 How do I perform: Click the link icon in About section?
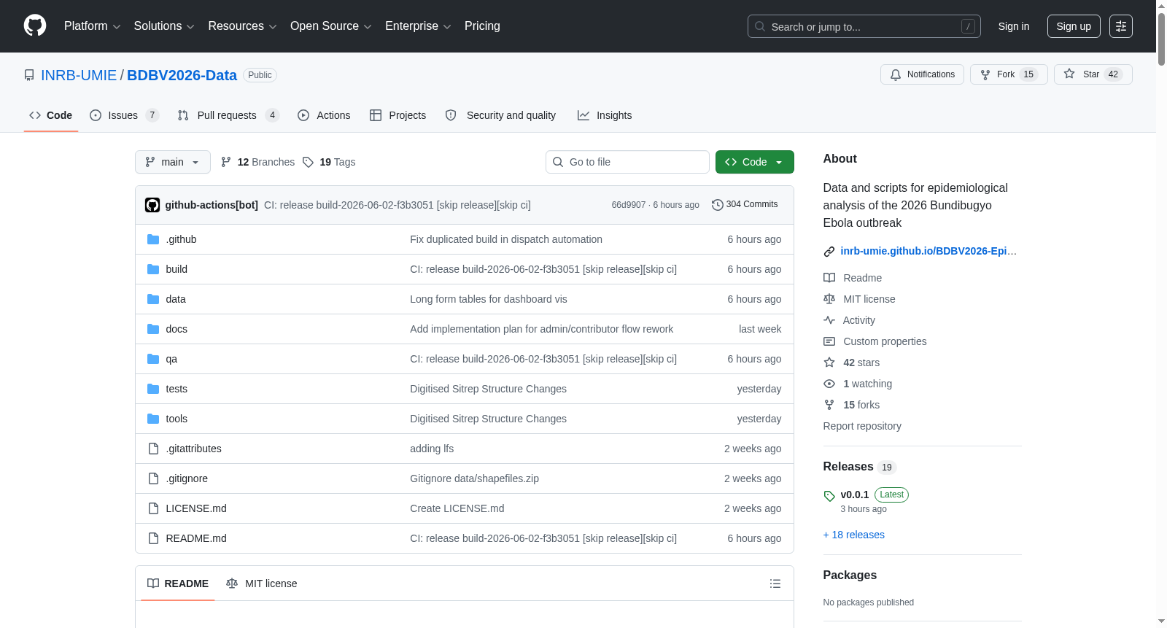click(x=829, y=252)
